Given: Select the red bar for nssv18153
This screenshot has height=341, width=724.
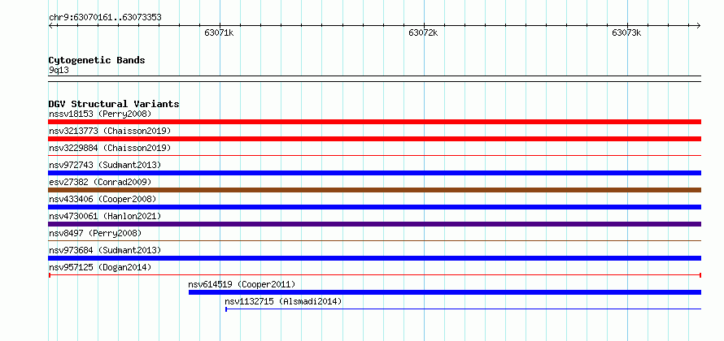Looking at the screenshot, I should (x=375, y=122).
